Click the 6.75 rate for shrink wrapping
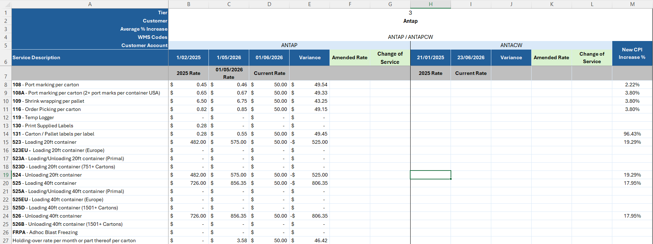653x244 pixels. click(x=229, y=101)
